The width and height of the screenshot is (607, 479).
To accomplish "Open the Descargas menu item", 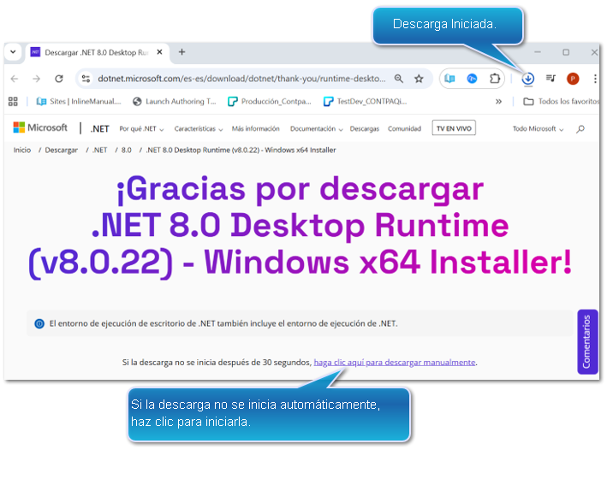I will [x=364, y=129].
